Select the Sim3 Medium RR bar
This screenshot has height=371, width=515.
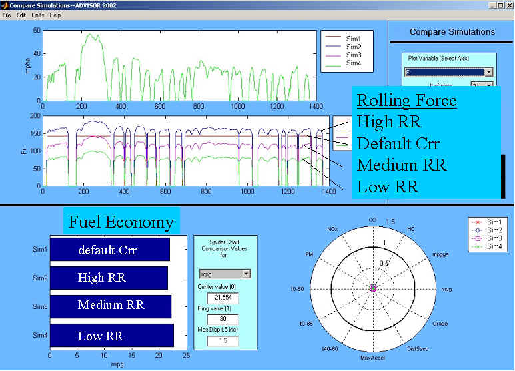point(111,306)
